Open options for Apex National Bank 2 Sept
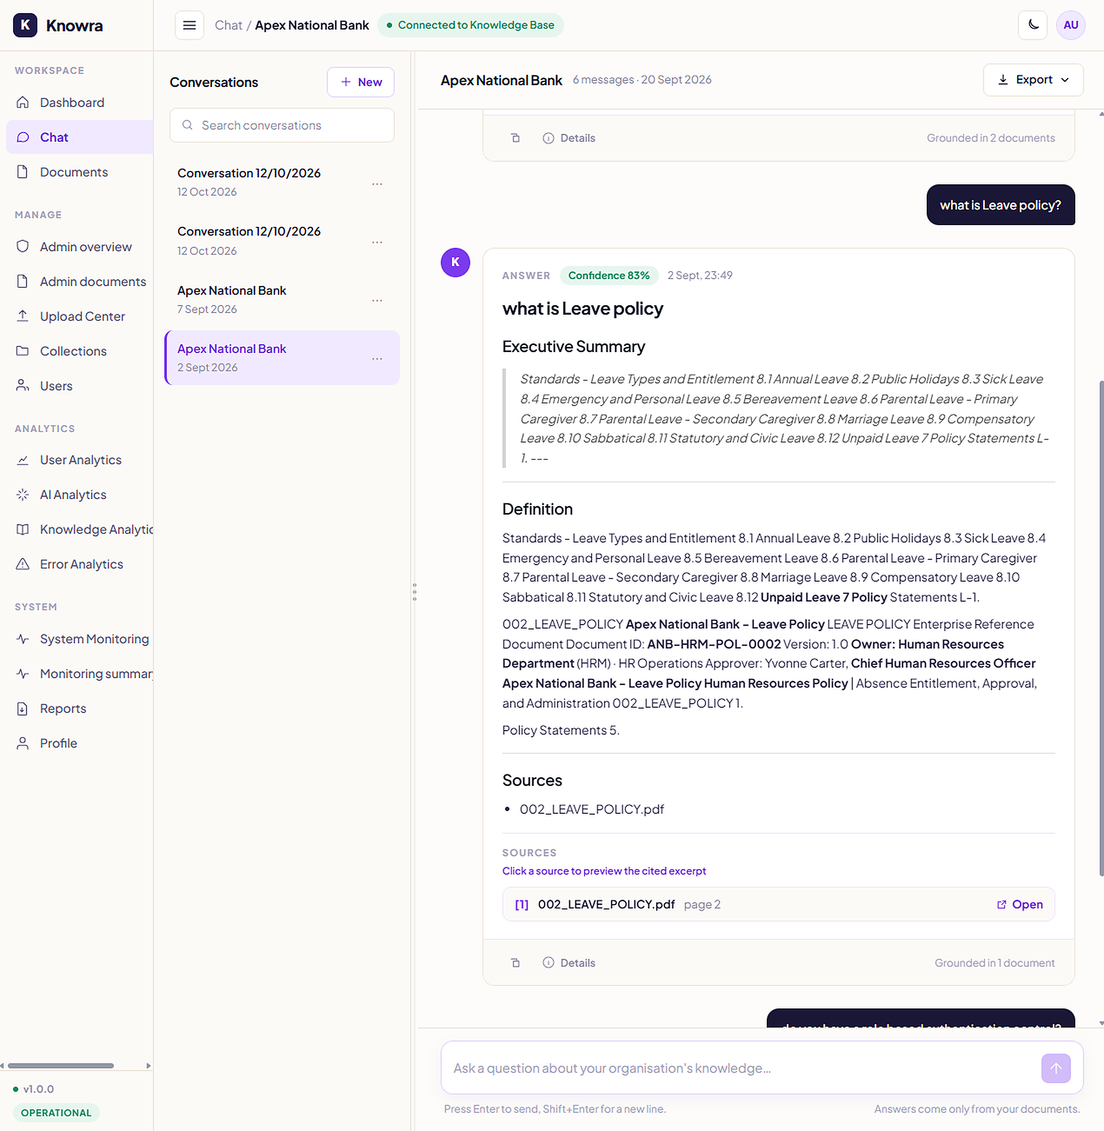Screen dimensions: 1104x1131 tap(377, 359)
